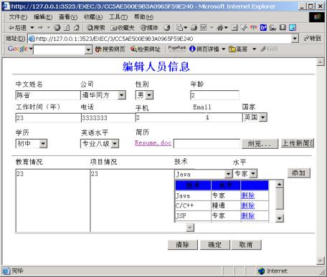
Task: Click the Stop loading icon
Action: point(57,28)
